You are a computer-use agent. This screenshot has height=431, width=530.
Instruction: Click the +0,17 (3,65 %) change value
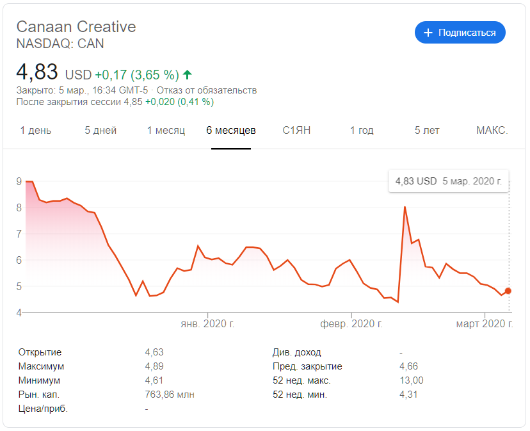pyautogui.click(x=137, y=75)
